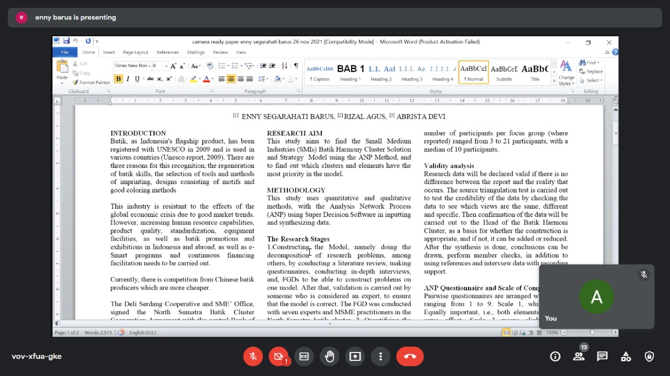Switch to the Page Layout tab

click(136, 52)
